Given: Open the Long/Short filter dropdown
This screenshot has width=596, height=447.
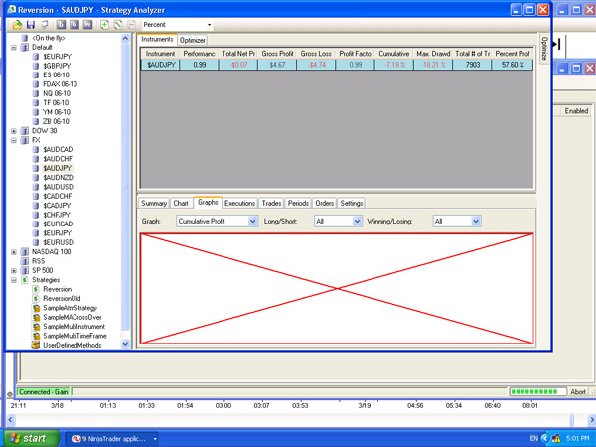Looking at the screenshot, I should pos(357,222).
